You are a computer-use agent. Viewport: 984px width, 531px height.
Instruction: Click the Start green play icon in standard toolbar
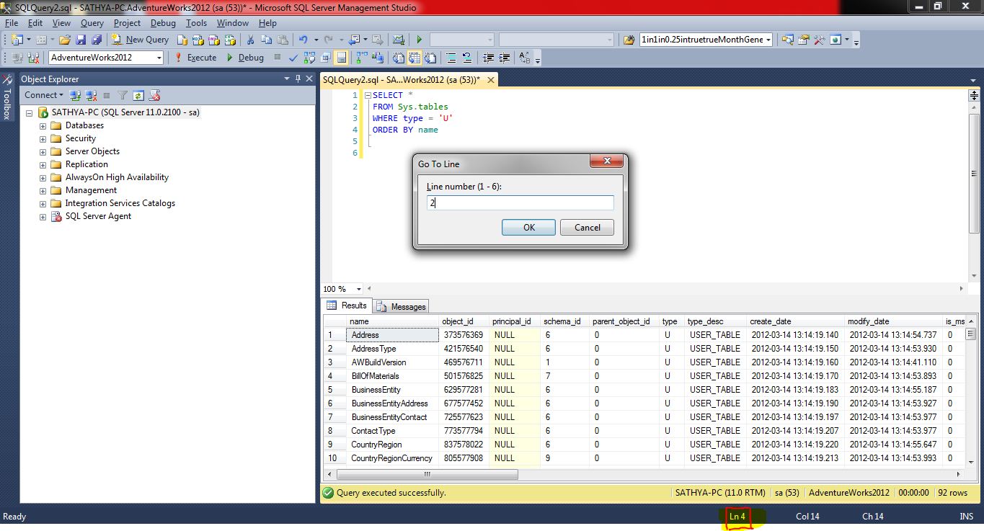tap(420, 40)
